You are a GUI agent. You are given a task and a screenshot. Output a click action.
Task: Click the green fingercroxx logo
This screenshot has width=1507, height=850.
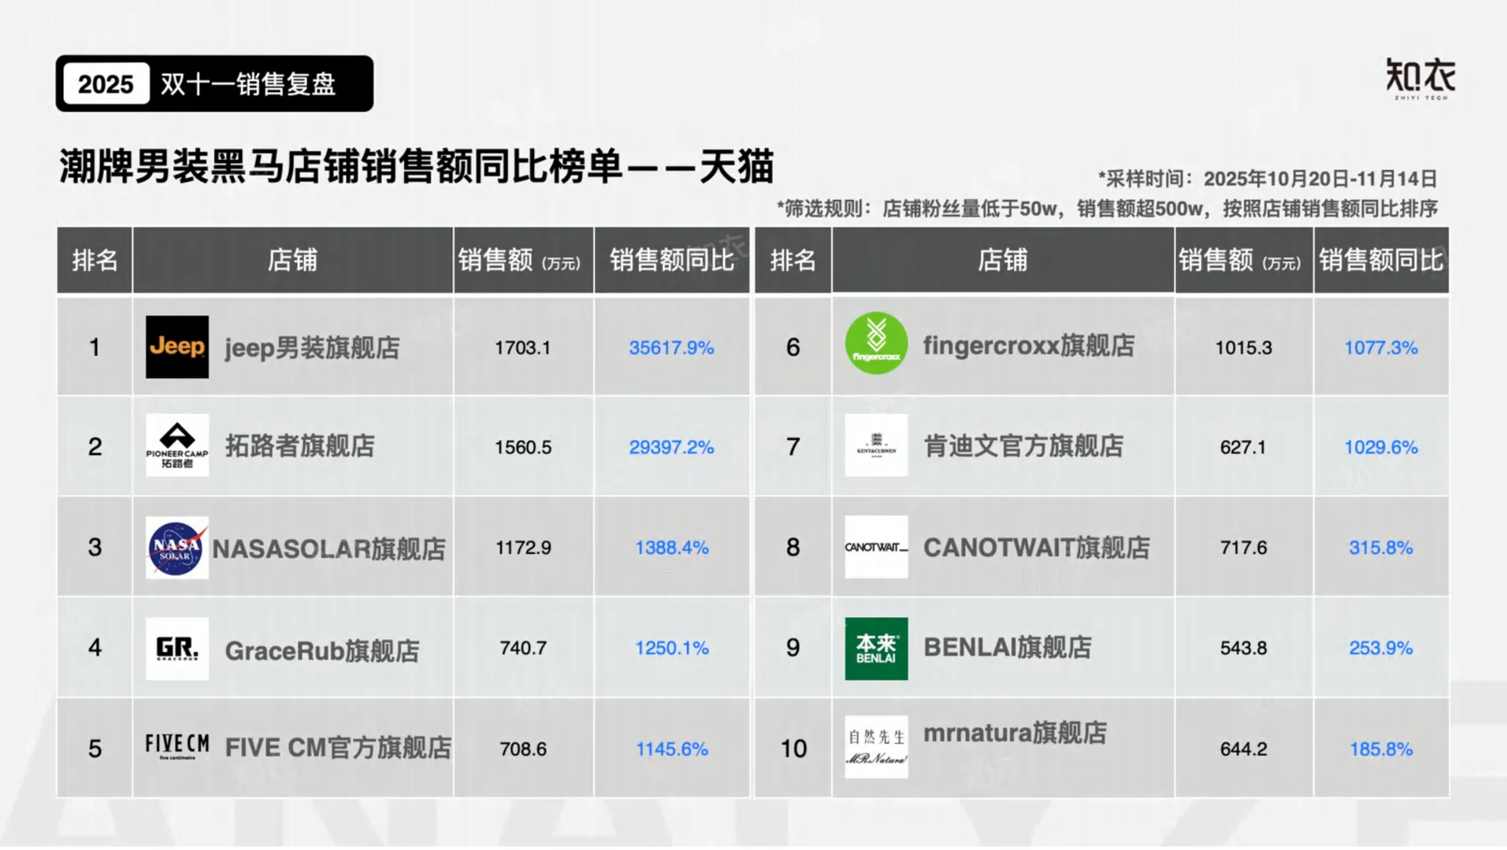(x=876, y=343)
